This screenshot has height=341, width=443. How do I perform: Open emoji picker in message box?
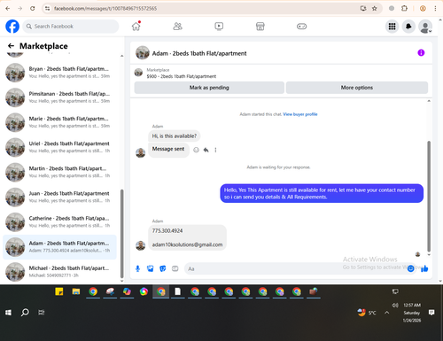pyautogui.click(x=410, y=268)
